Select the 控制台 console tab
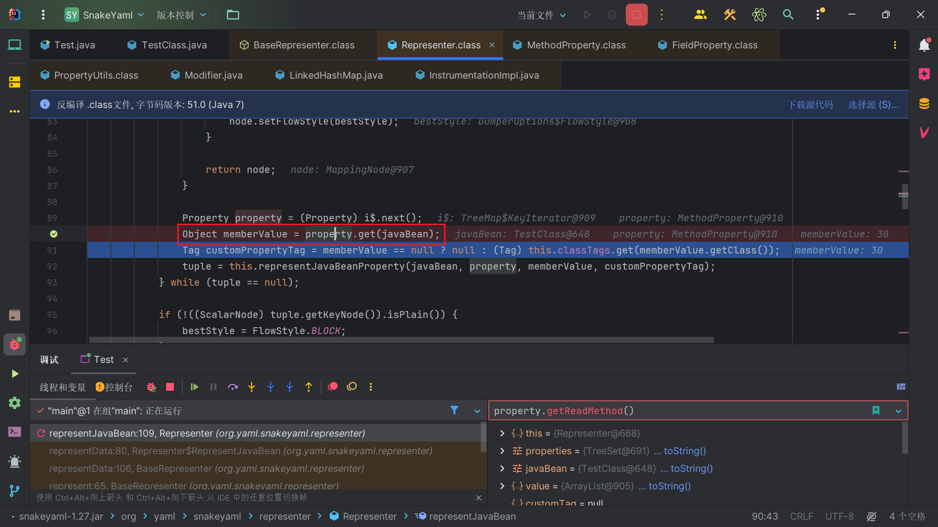Viewport: 938px width, 527px height. [x=114, y=387]
